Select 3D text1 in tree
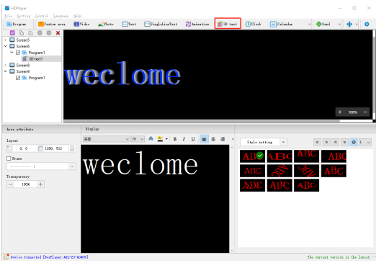Image resolution: width=379 pixels, height=263 pixels. click(x=35, y=59)
